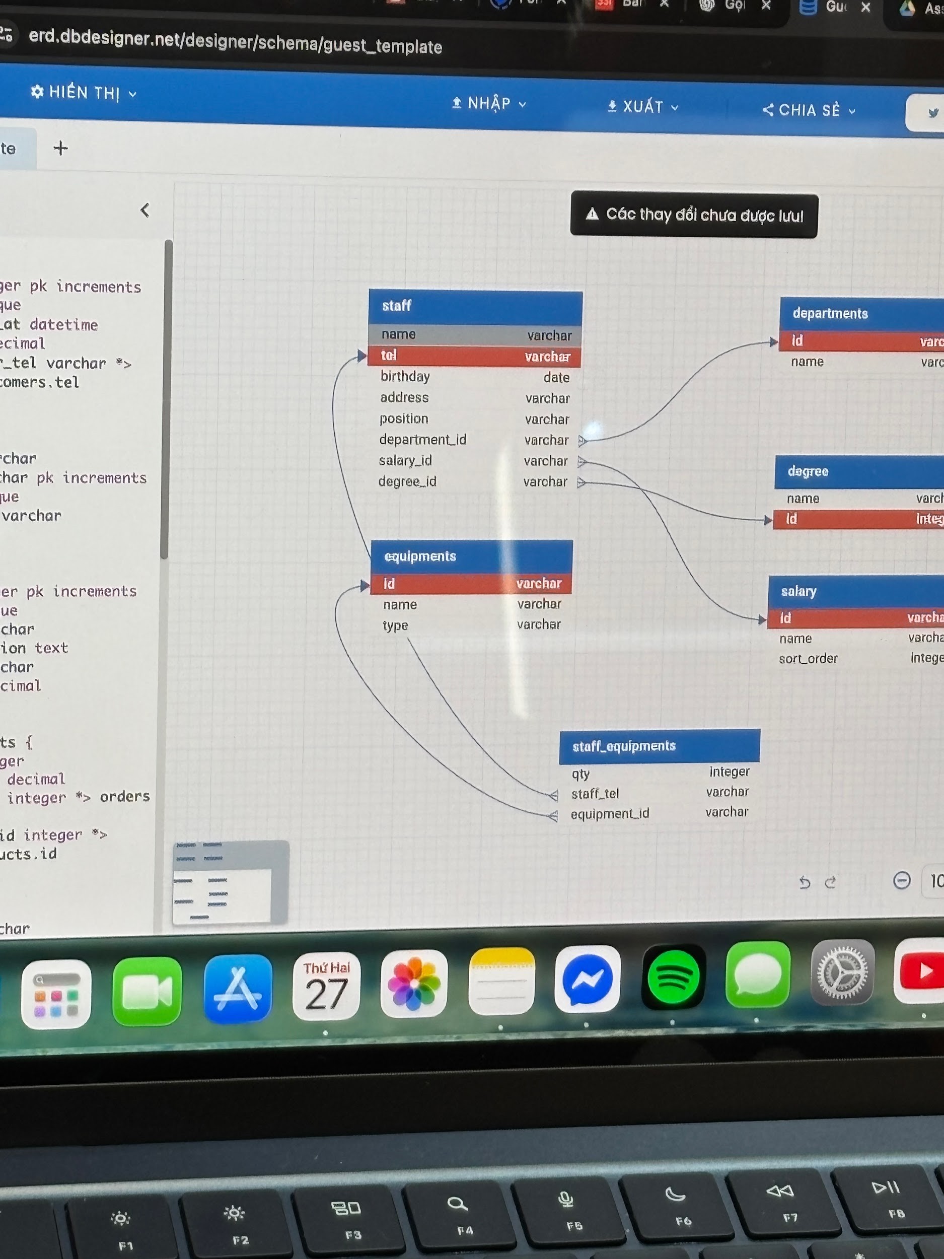Open the XUẤT export dropdown
Viewport: 944px width, 1259px height.
coord(643,106)
